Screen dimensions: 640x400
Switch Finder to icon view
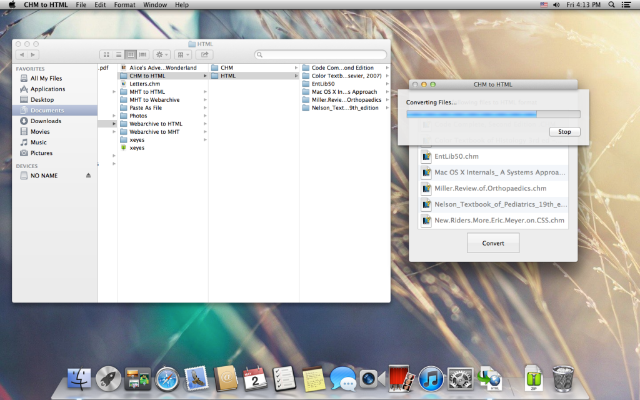(106, 55)
